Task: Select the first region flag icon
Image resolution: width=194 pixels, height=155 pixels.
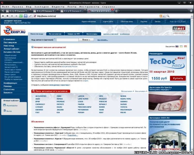Action: (177, 47)
